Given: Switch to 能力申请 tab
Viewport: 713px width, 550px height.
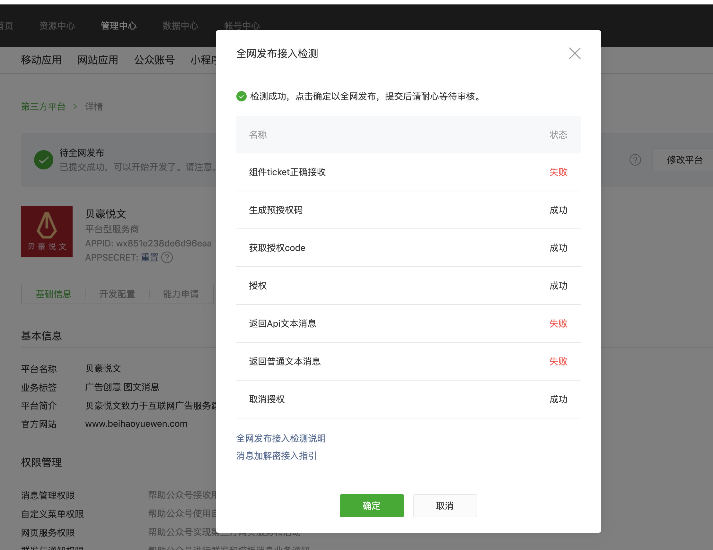Looking at the screenshot, I should click(x=180, y=294).
